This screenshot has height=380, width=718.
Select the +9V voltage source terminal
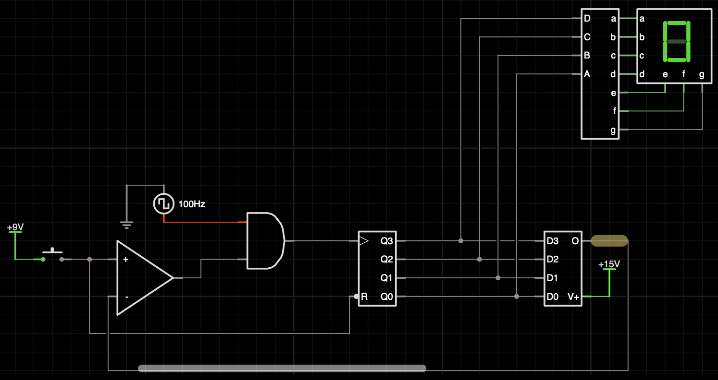coord(15,232)
